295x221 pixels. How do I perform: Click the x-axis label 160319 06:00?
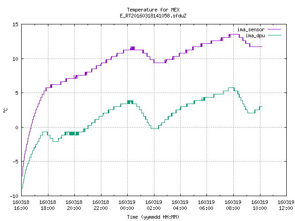tap(206, 205)
